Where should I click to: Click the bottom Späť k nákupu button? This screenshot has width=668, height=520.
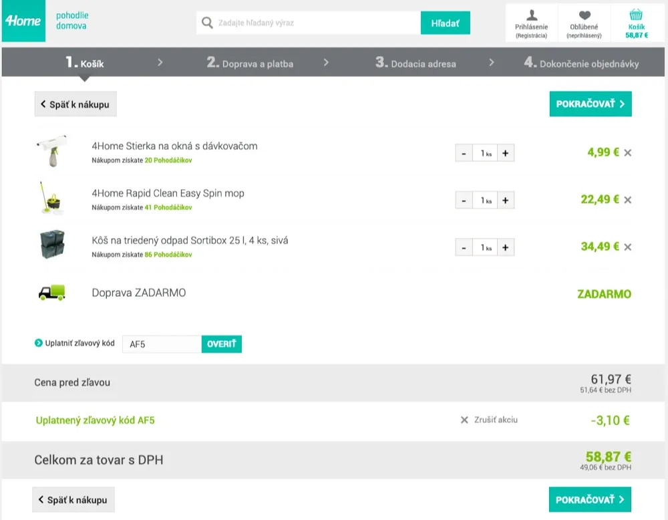[73, 499]
